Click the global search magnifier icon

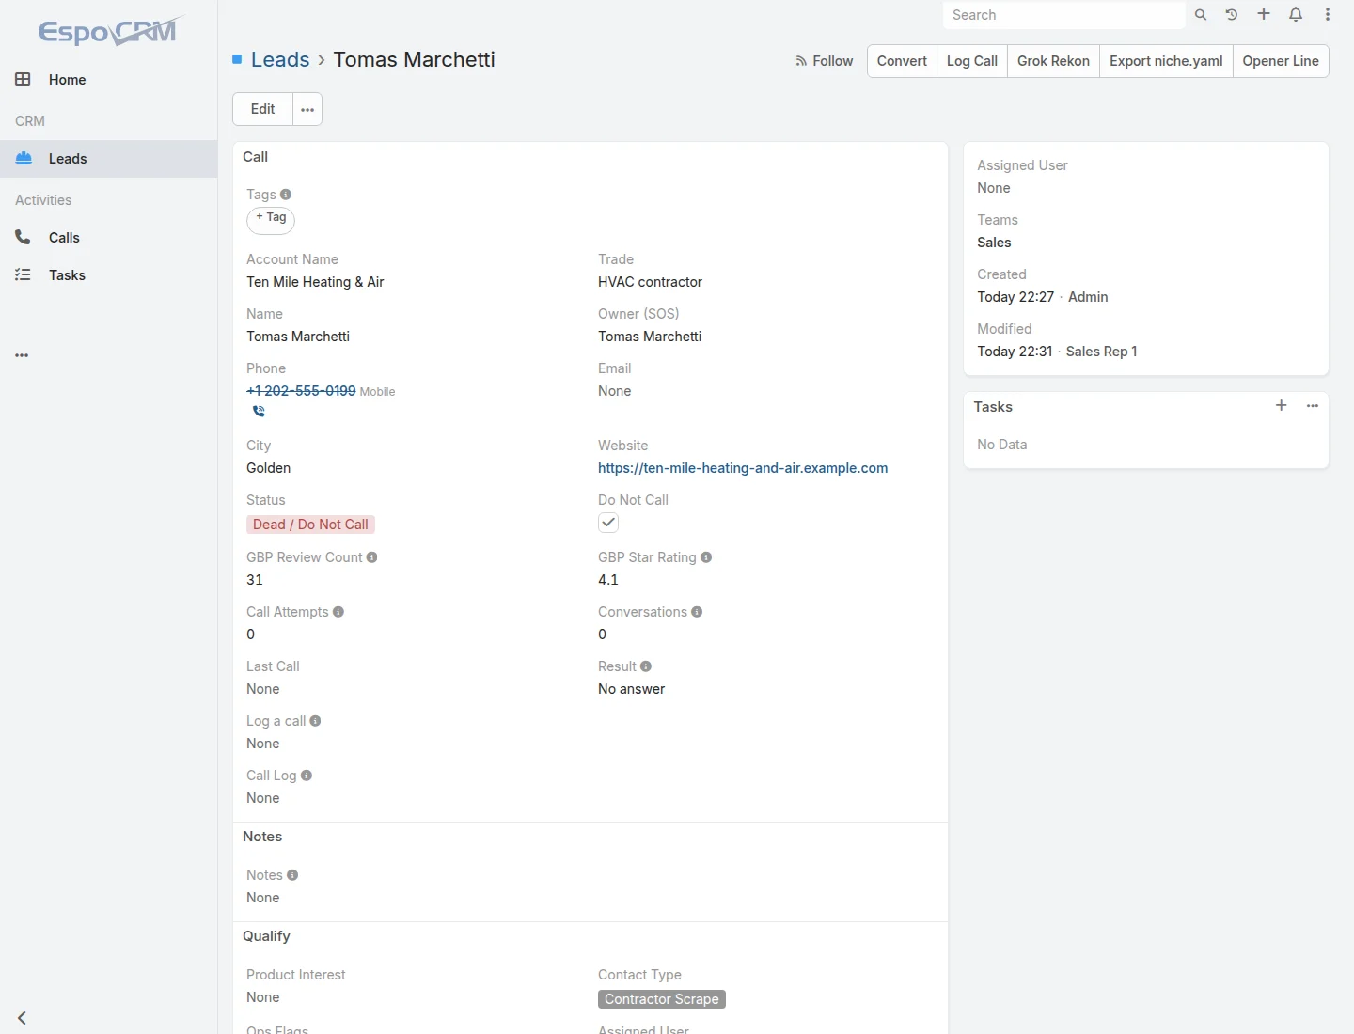point(1201,15)
